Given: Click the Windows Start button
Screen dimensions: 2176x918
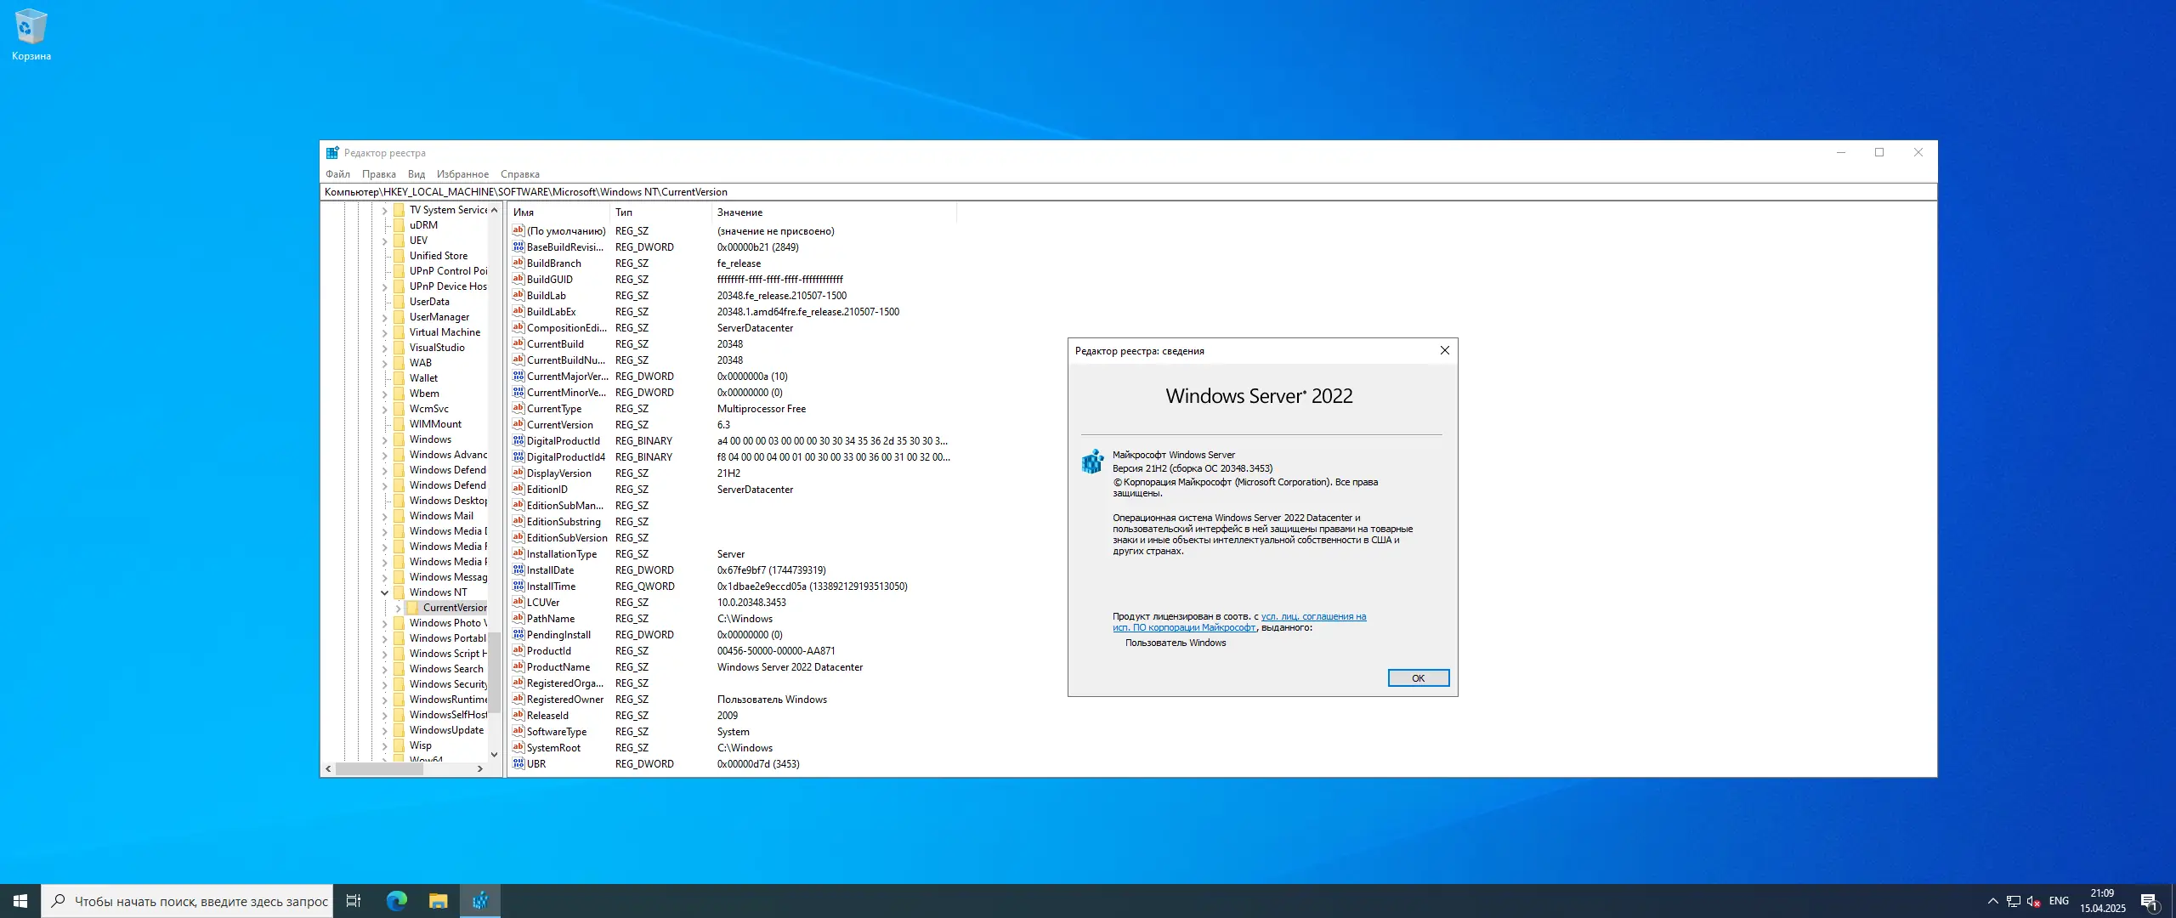Looking at the screenshot, I should 20,901.
